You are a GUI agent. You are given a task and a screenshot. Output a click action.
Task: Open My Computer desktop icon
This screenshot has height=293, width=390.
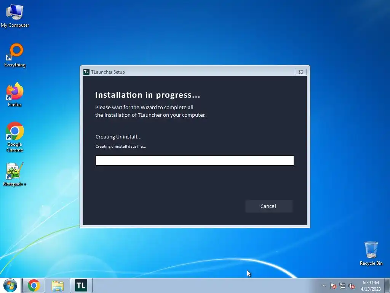pos(15,16)
